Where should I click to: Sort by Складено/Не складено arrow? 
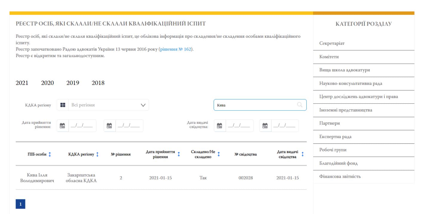tap(219, 154)
